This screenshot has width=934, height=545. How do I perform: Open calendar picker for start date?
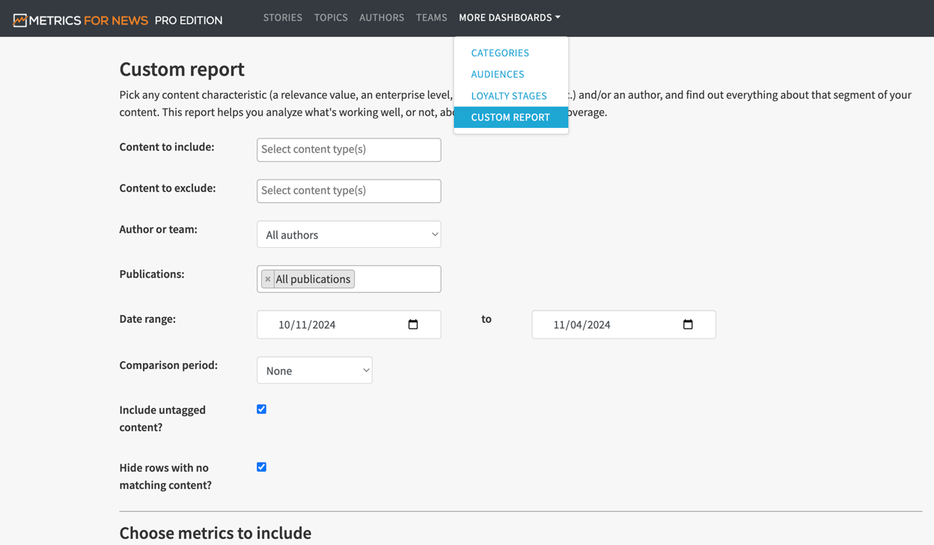(x=413, y=324)
